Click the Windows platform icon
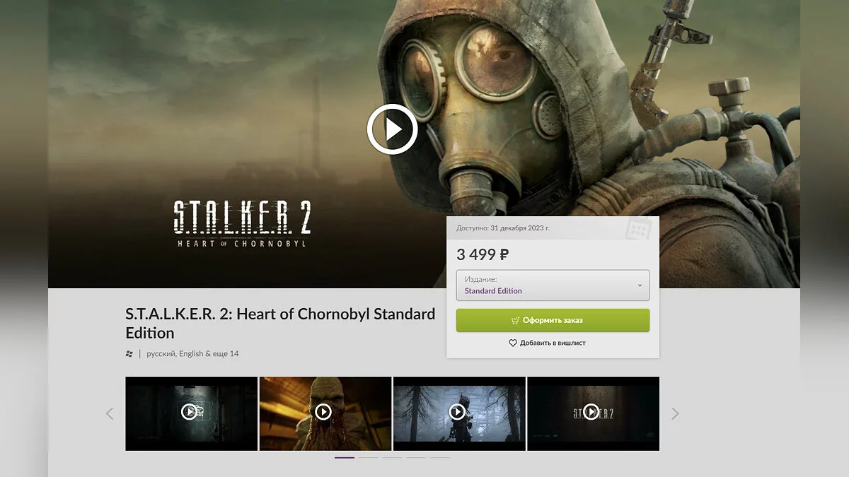849x477 pixels. pyautogui.click(x=129, y=353)
